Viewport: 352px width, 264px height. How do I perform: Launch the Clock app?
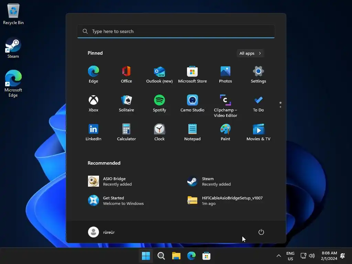point(159,132)
